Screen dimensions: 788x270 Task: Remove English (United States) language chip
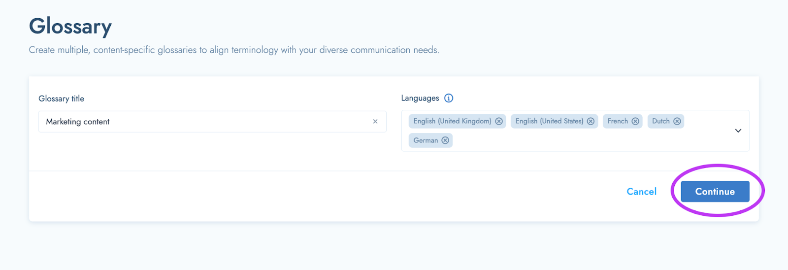pyautogui.click(x=591, y=121)
